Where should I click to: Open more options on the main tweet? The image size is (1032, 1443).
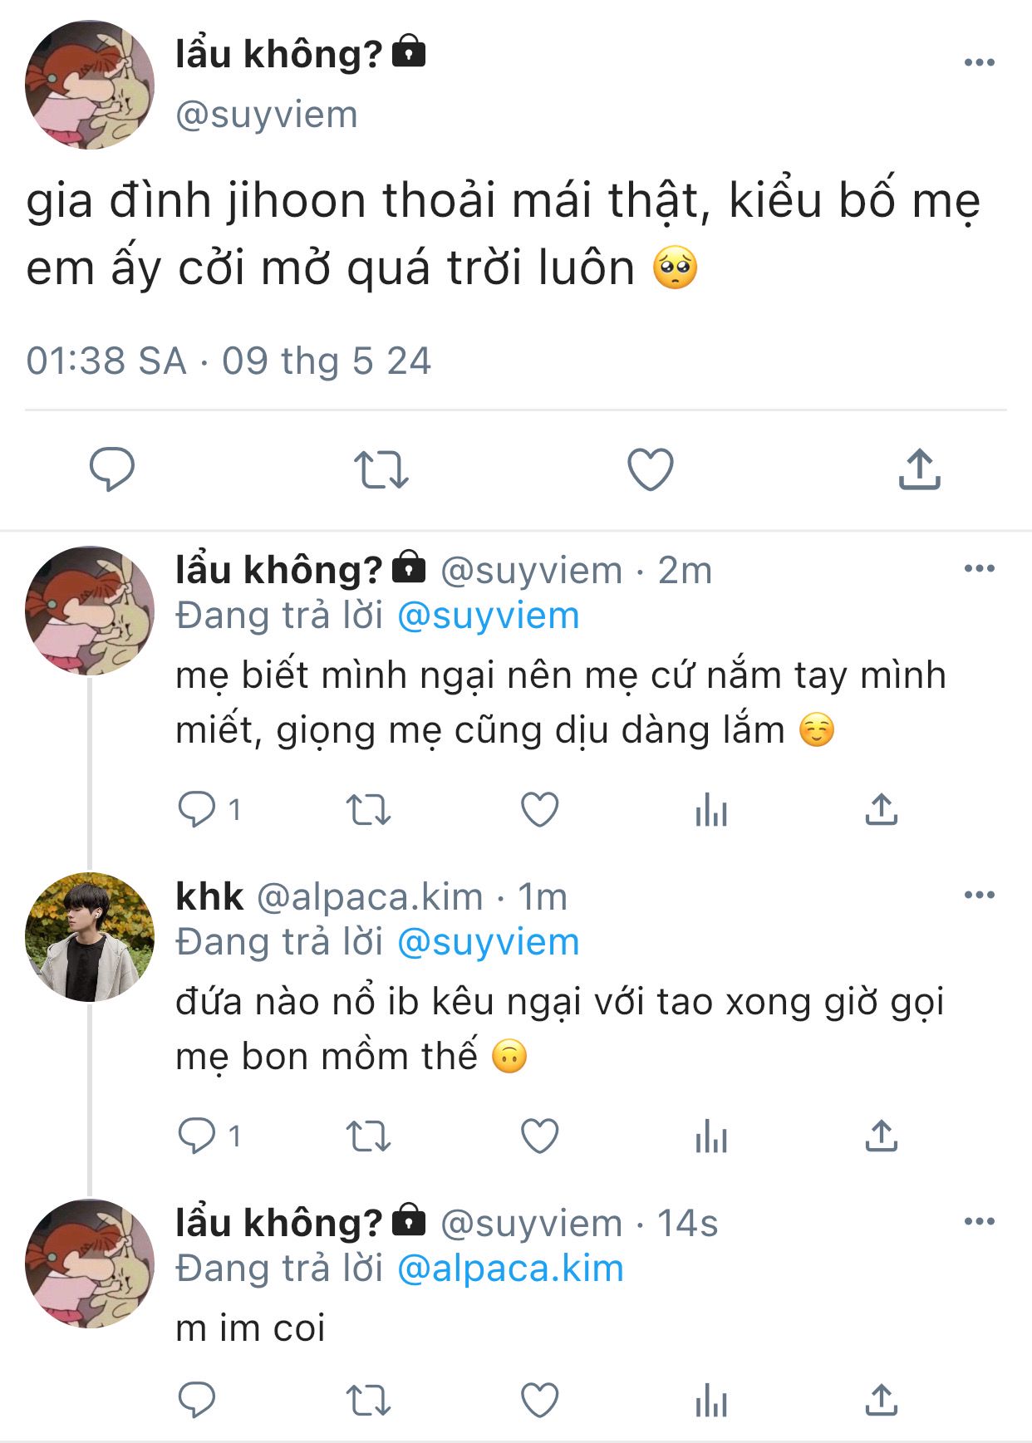pos(980,62)
